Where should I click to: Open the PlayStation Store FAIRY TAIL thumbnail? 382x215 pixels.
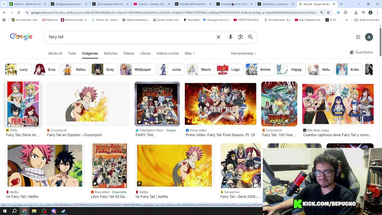click(157, 104)
